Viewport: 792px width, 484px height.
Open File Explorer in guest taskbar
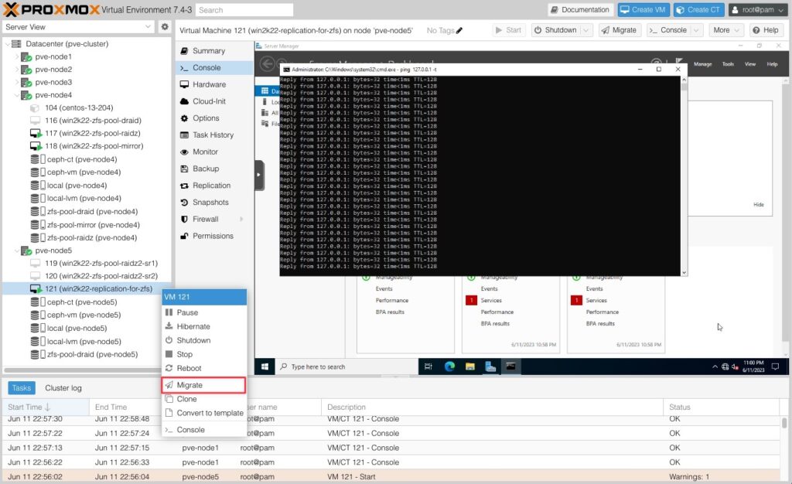(x=470, y=366)
